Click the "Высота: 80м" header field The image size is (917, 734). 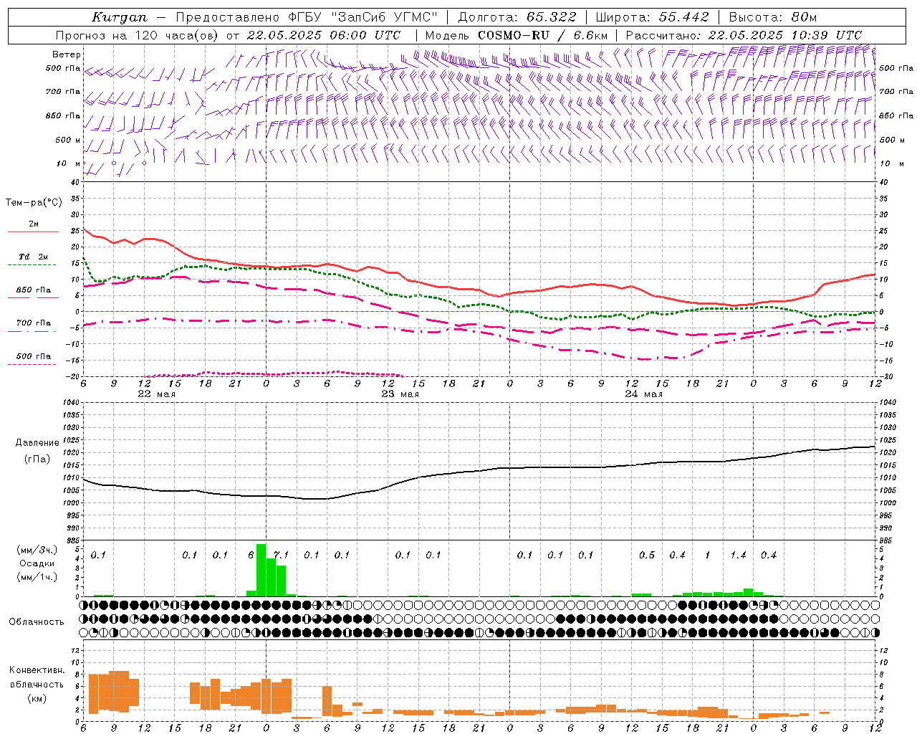[x=772, y=17]
